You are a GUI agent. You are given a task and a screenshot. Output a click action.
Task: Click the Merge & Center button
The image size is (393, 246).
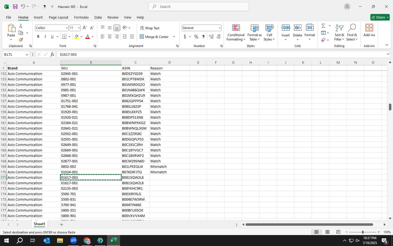point(154,37)
